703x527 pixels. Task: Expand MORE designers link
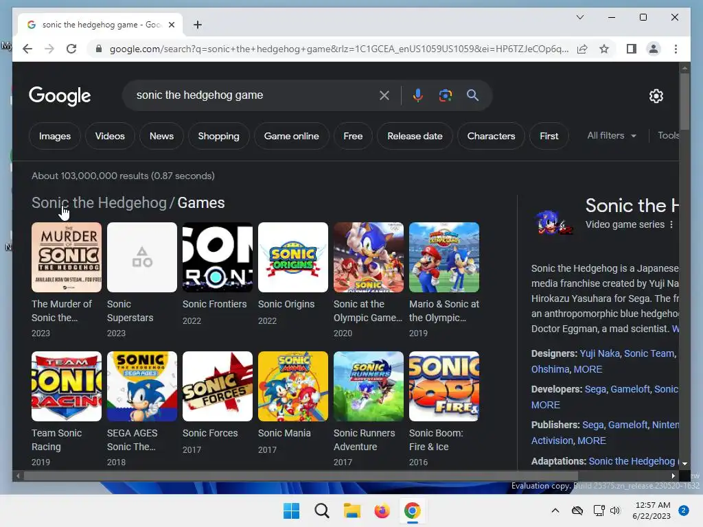click(588, 369)
